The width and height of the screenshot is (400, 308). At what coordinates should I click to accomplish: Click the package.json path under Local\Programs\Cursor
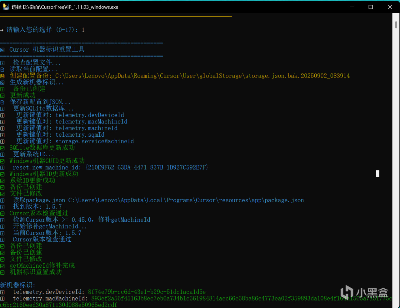point(186,200)
